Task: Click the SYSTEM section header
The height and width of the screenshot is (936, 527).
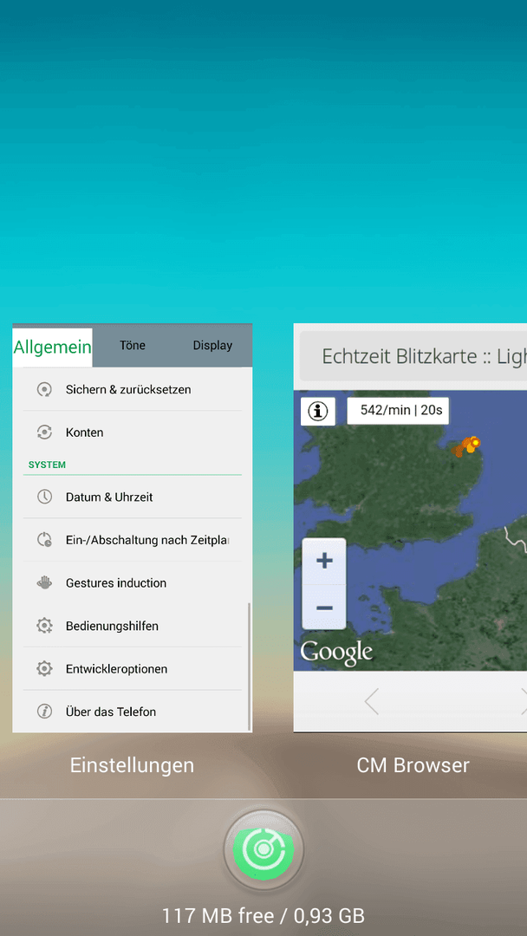Action: (x=47, y=465)
